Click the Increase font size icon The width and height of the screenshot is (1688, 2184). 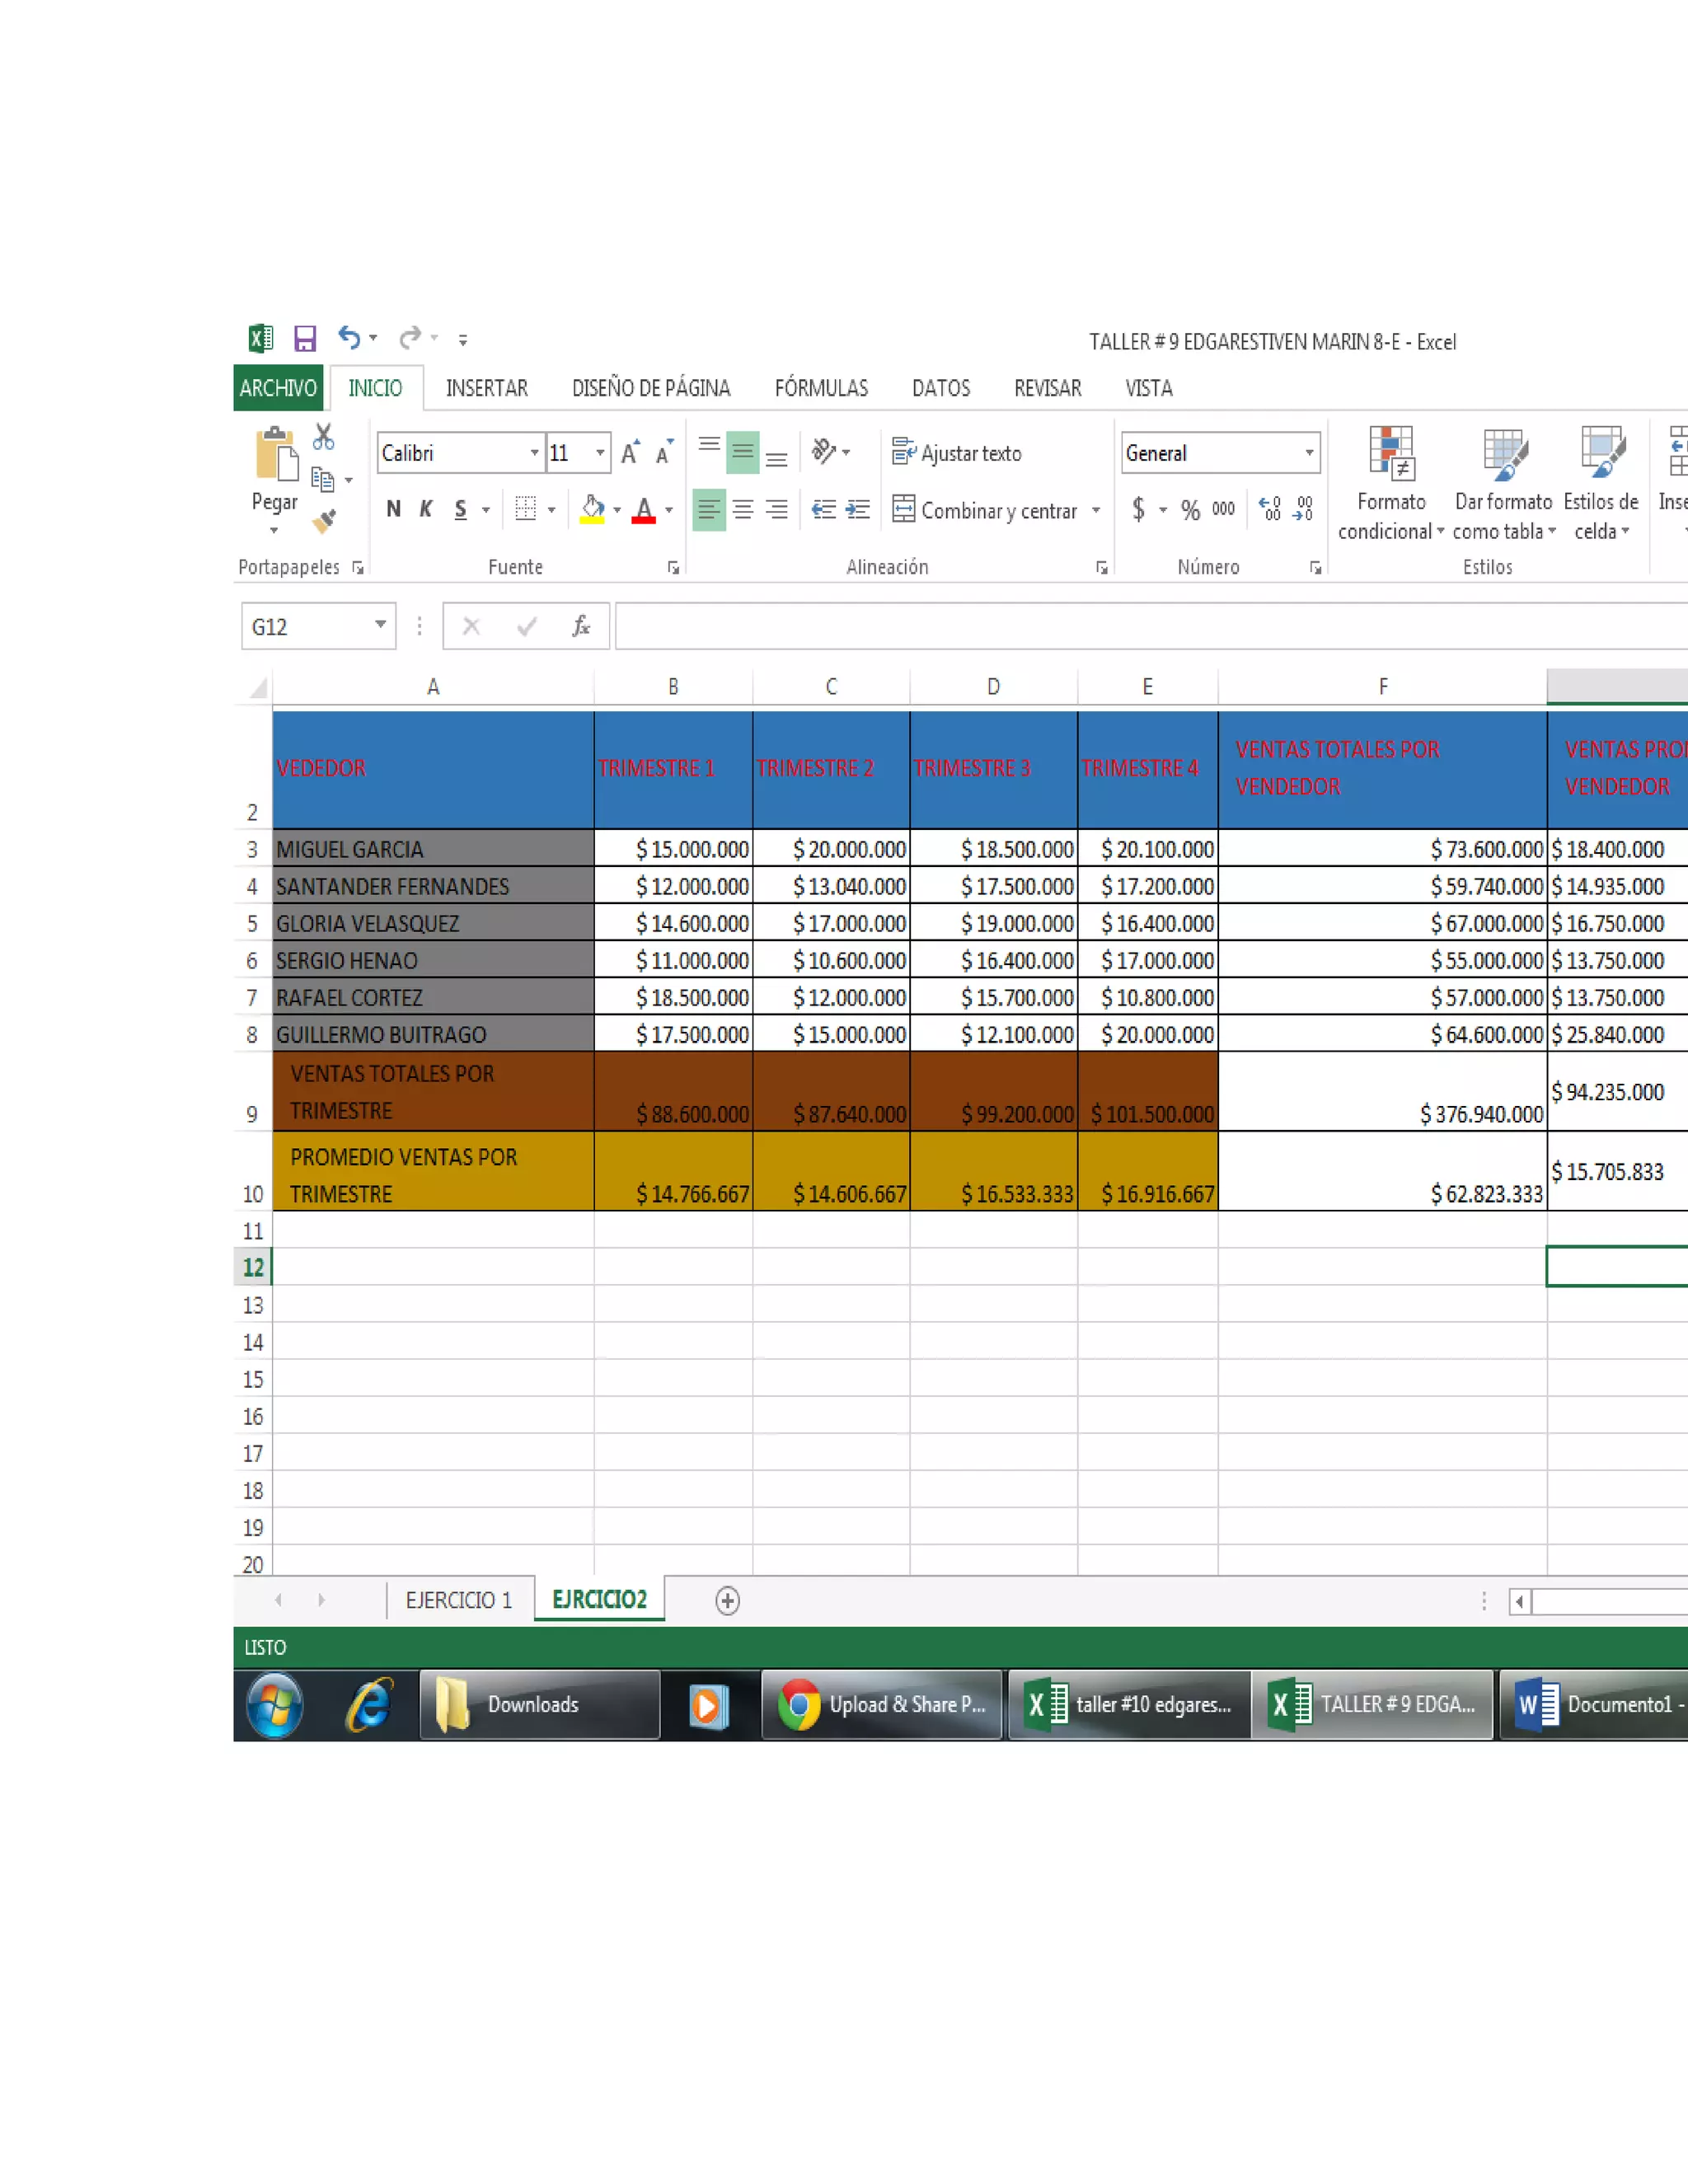tap(630, 453)
